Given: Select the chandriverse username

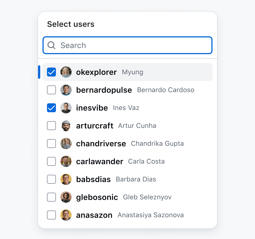Looking at the screenshot, I should coord(101,144).
